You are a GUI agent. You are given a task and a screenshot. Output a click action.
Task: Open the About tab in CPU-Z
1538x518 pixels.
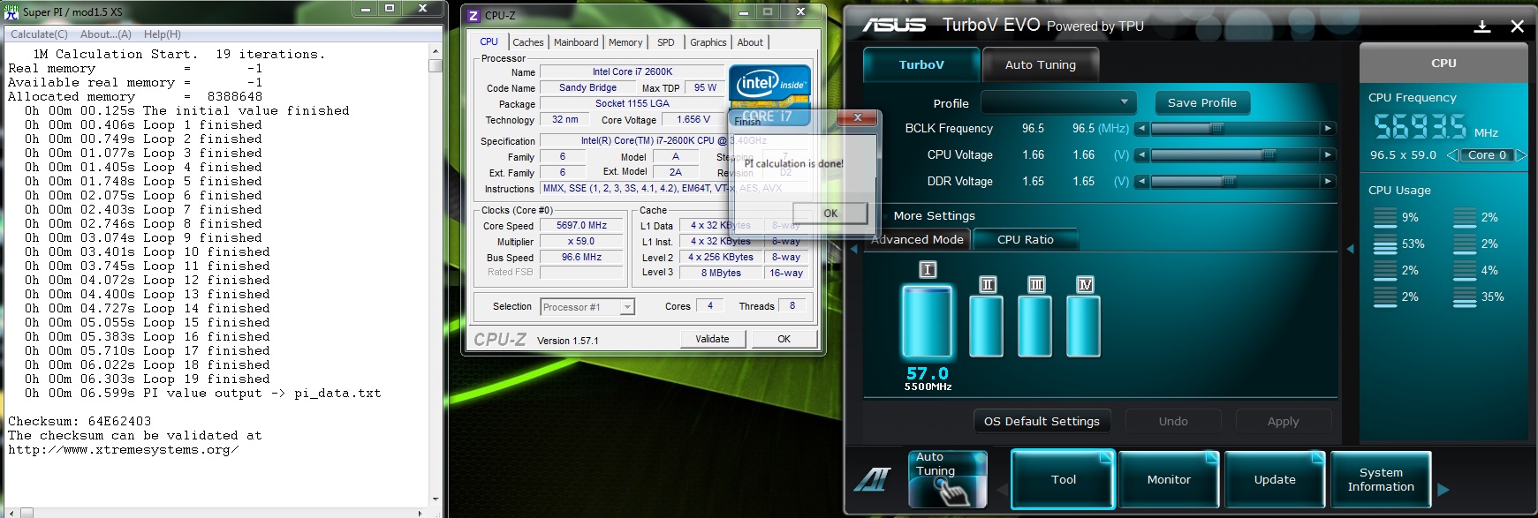click(x=750, y=42)
